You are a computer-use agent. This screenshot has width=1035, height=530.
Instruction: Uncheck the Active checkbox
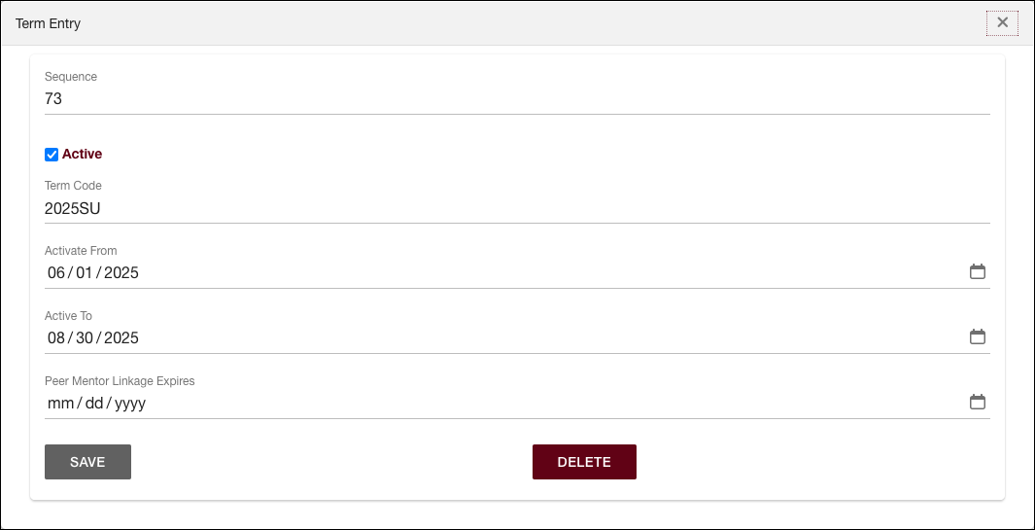point(52,155)
